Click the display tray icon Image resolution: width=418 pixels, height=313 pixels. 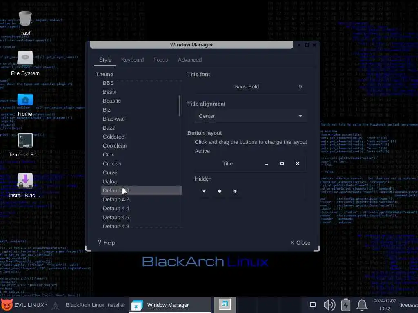[313, 305]
